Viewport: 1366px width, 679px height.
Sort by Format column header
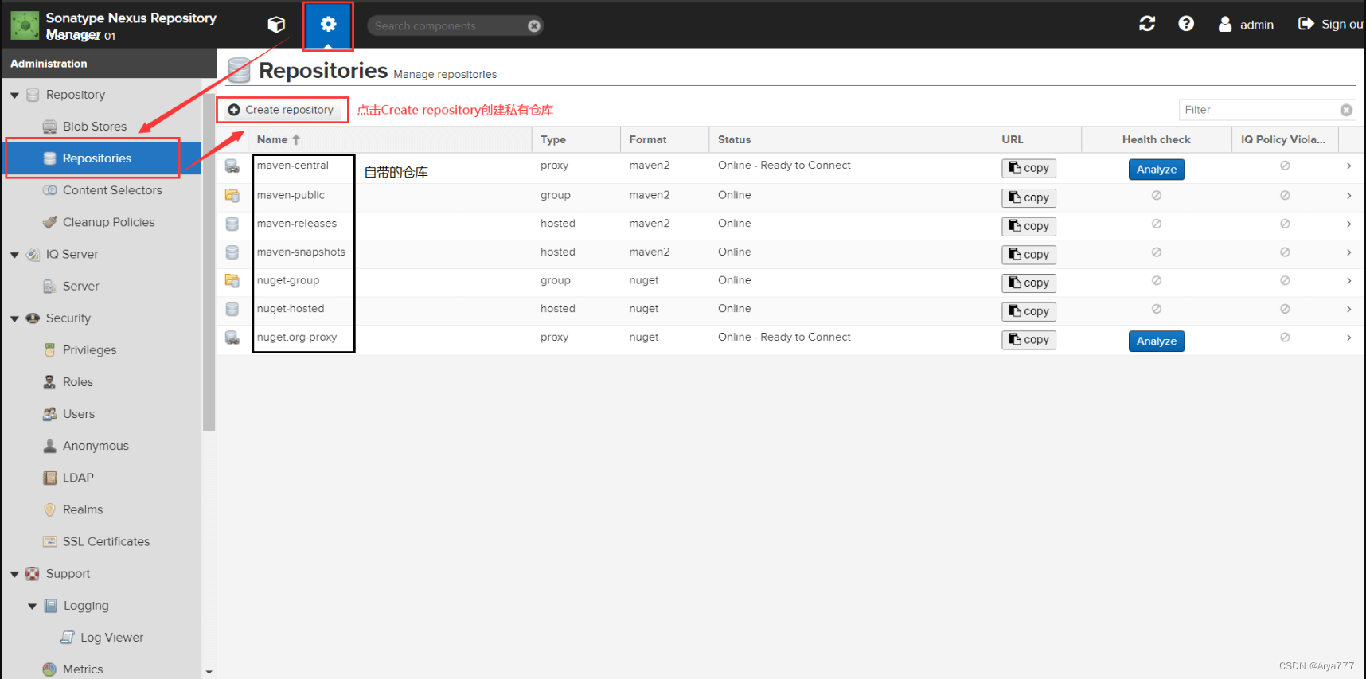pyautogui.click(x=665, y=139)
